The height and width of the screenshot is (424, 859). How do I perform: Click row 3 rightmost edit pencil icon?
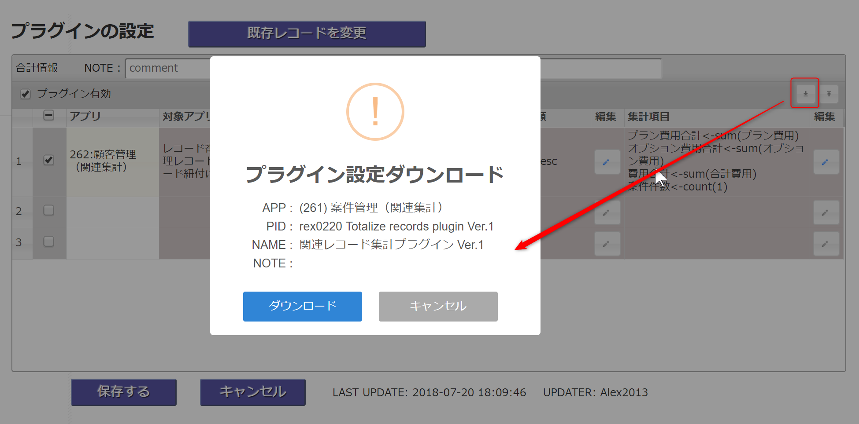tap(826, 244)
